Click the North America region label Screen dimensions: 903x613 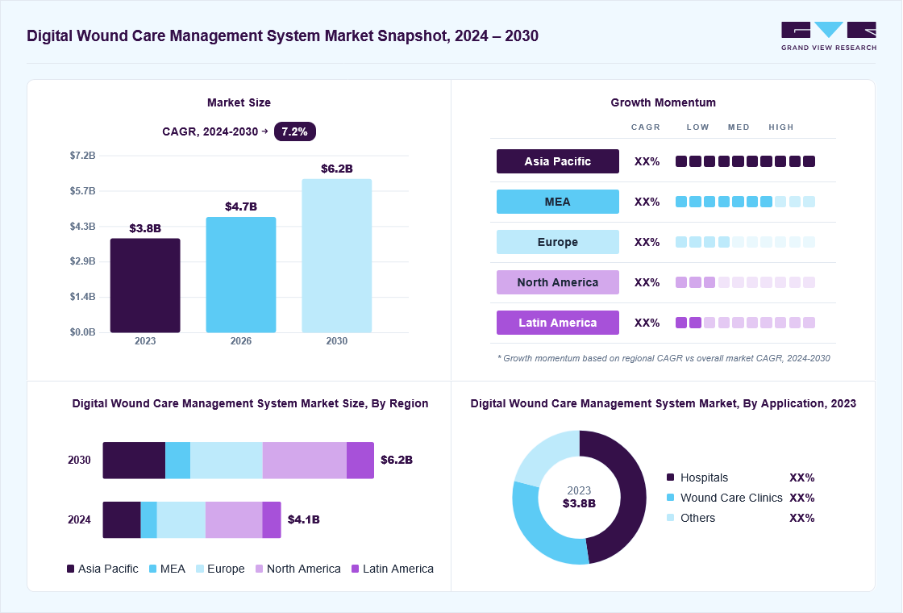click(x=557, y=282)
